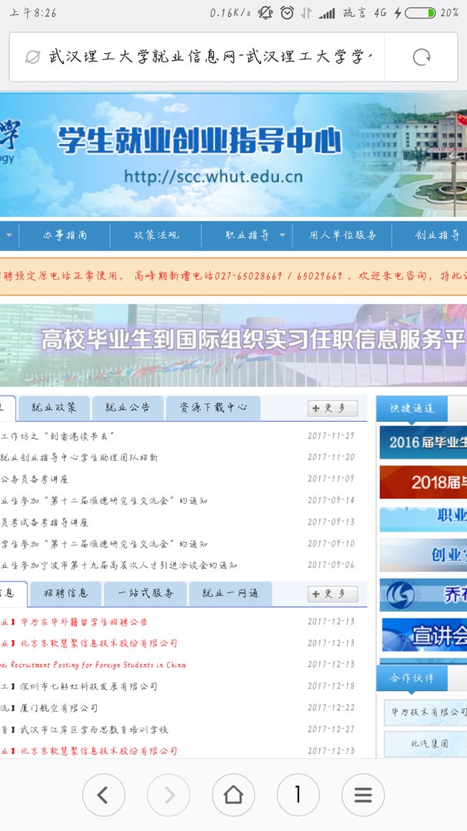Open the 到香港读书去 workshop notice
The image size is (467, 831).
click(x=57, y=436)
